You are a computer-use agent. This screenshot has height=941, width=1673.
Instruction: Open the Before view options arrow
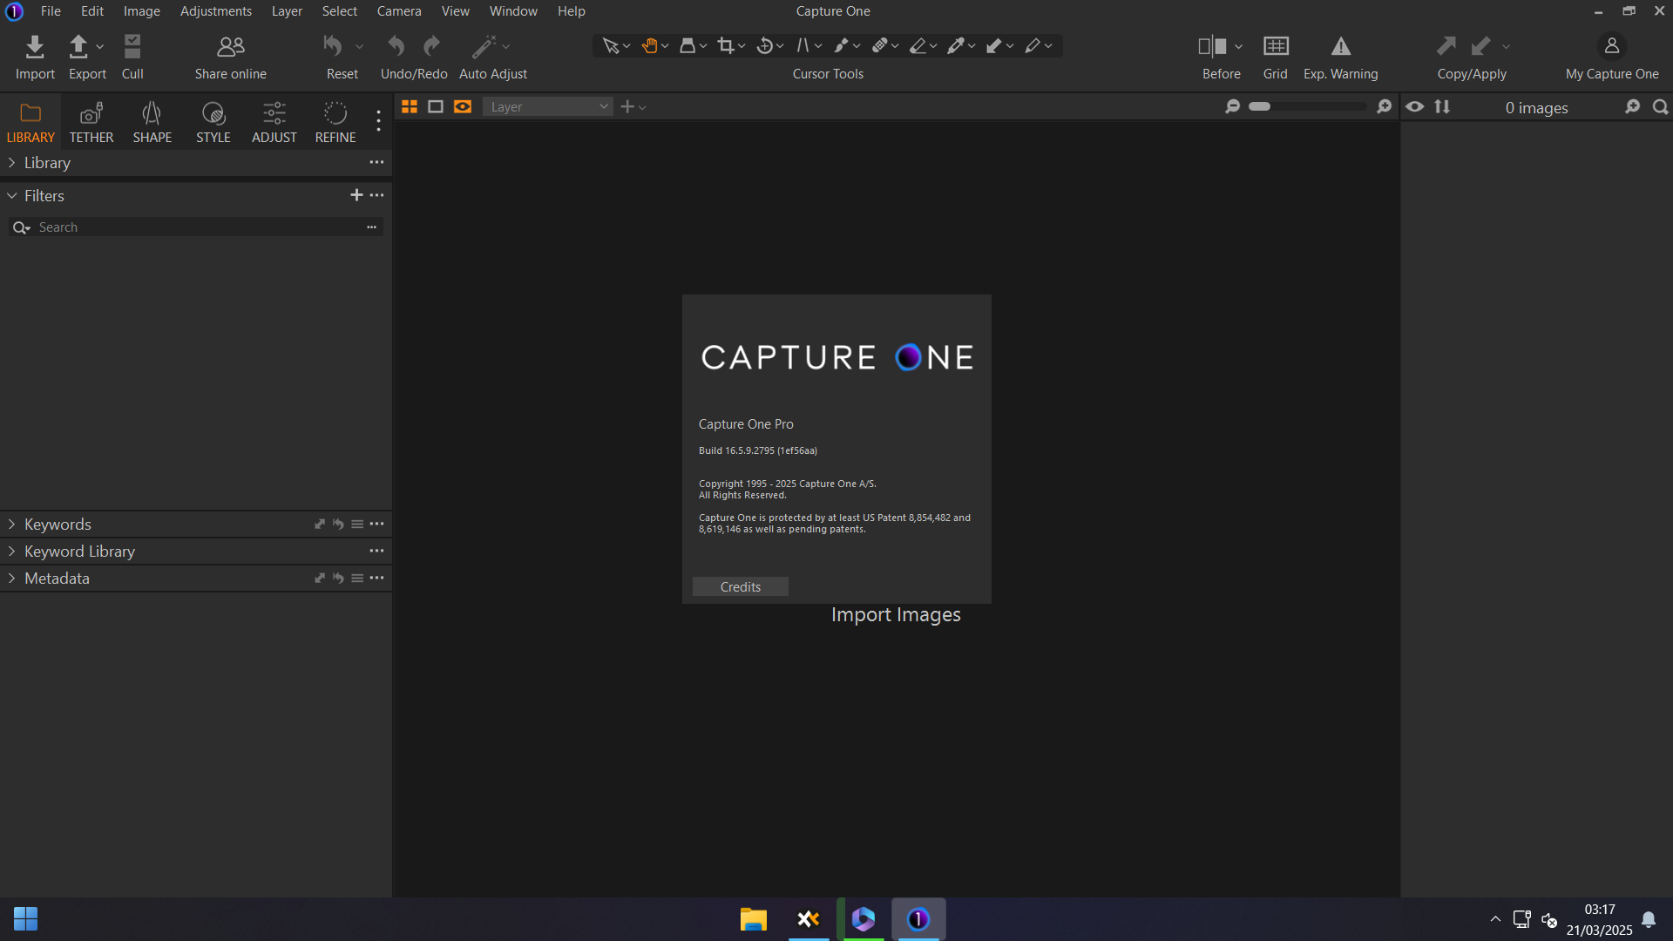pos(1238,47)
